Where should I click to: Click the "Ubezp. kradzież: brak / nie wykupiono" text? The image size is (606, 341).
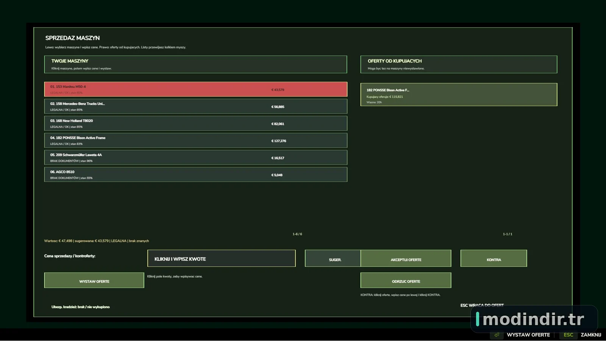[x=81, y=307]
